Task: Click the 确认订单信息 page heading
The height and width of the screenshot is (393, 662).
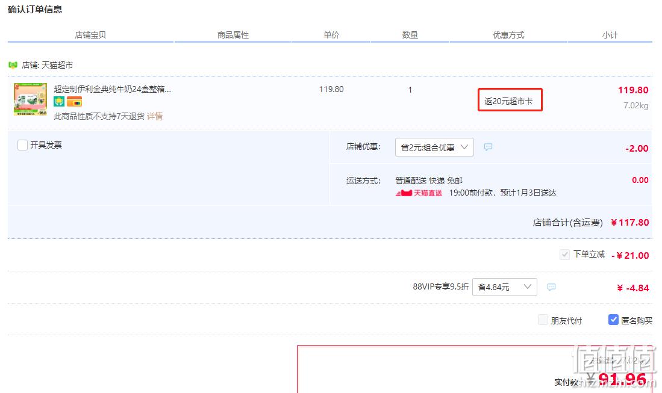Action: pos(35,9)
